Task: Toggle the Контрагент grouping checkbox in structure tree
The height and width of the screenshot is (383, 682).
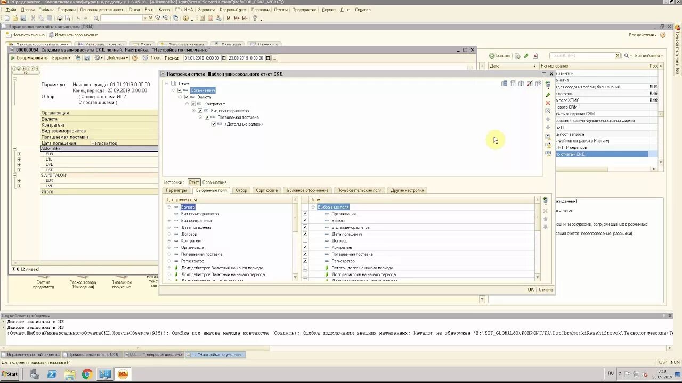Action: pos(193,104)
